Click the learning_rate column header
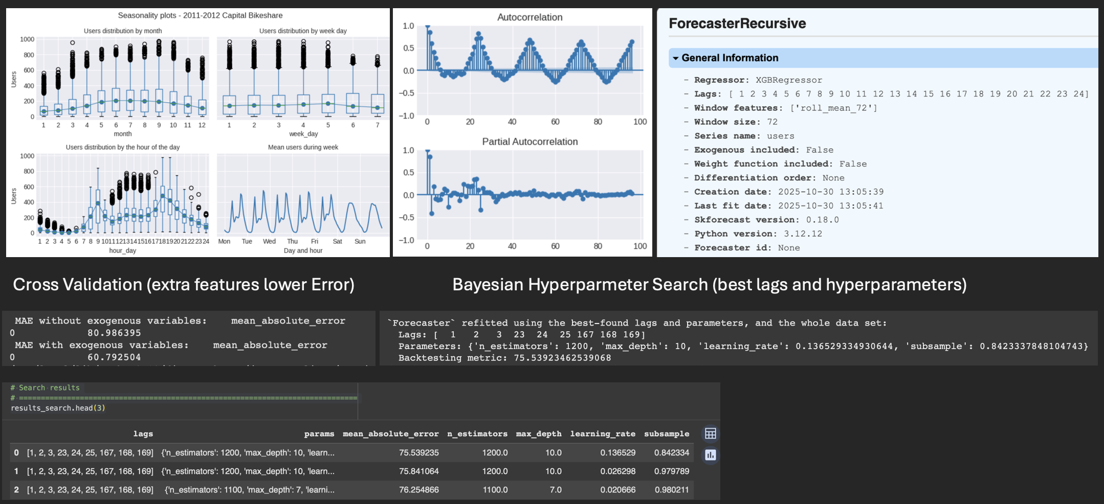The width and height of the screenshot is (1104, 504). tap(602, 434)
